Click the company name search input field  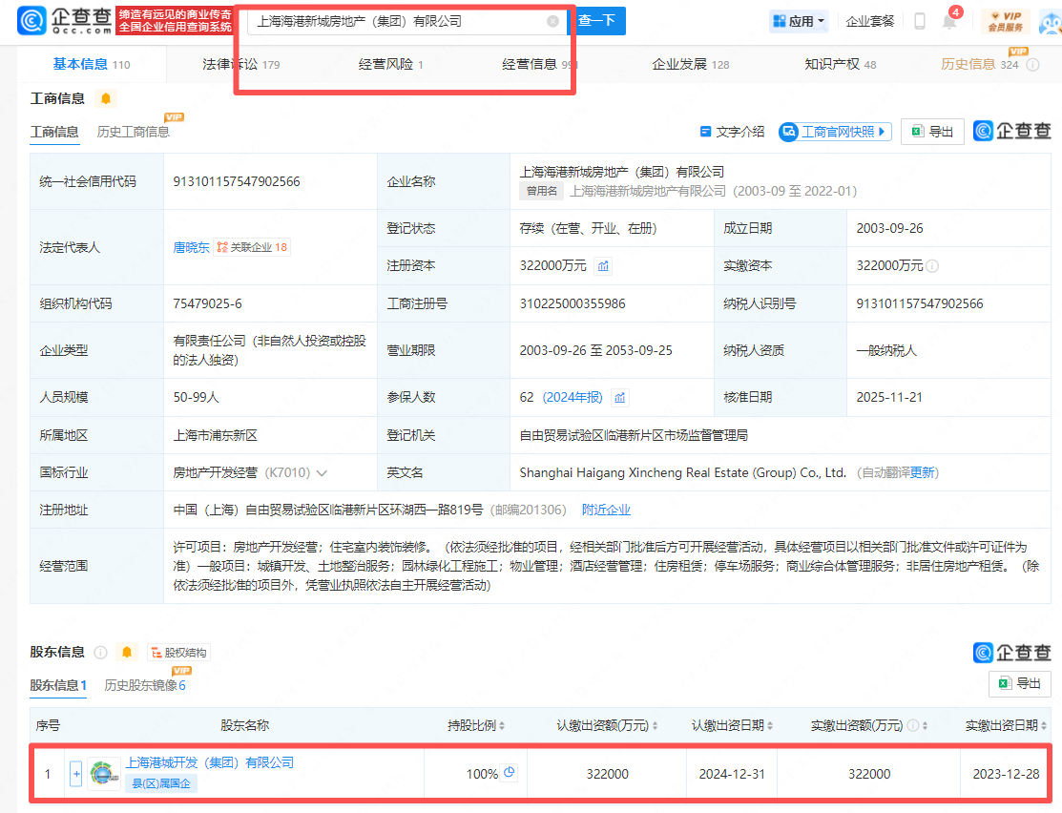(396, 21)
